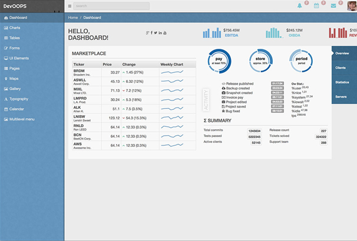Open Gallery from the sidebar
Viewport: 357px width, 241px height.
pos(15,89)
